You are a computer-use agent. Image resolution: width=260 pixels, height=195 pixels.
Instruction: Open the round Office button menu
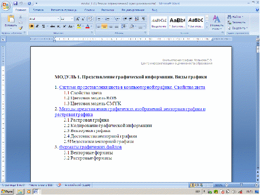coord(5,6)
